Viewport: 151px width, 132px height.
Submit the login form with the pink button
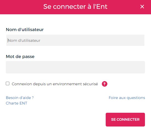point(125,120)
